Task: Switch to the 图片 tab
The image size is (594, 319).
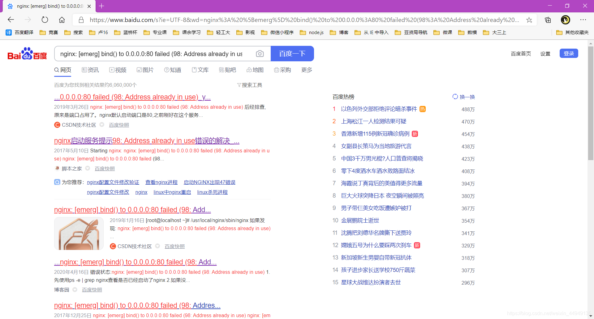Action: 145,70
